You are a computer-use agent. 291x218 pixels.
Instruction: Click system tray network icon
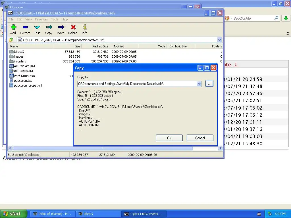(x=270, y=214)
